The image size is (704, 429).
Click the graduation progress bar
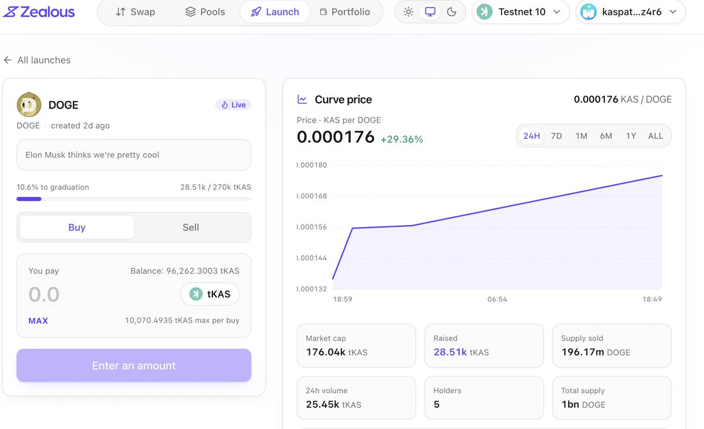pos(134,199)
